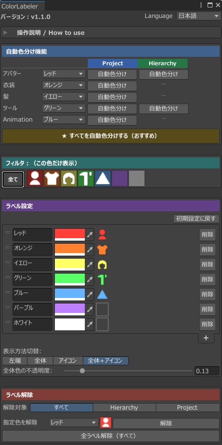The width and height of the screenshot is (222, 445).
Task: Open the 指定色を解除 color dropdown
Action: 74,423
